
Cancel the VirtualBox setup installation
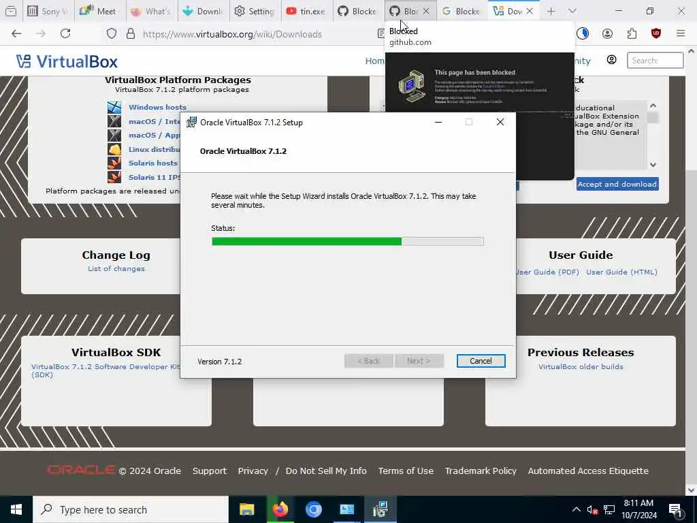pyautogui.click(x=481, y=361)
